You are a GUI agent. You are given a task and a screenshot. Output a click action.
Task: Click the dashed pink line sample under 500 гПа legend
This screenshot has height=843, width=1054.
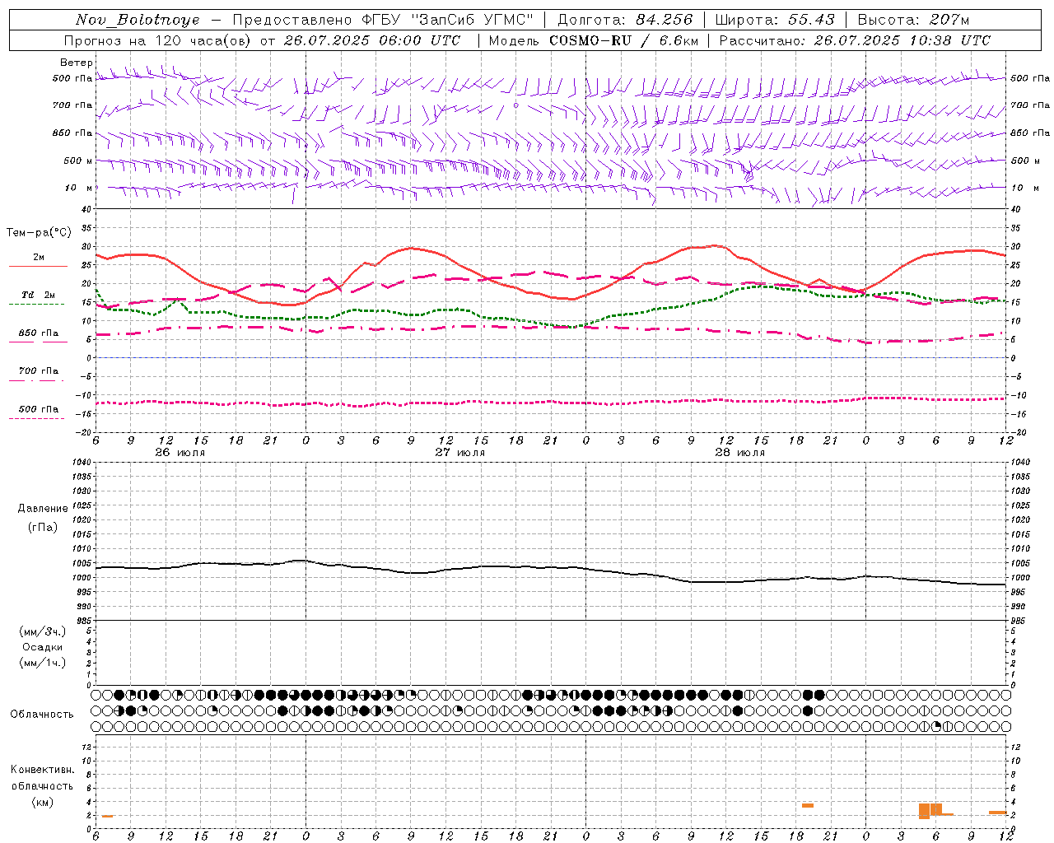tap(36, 419)
